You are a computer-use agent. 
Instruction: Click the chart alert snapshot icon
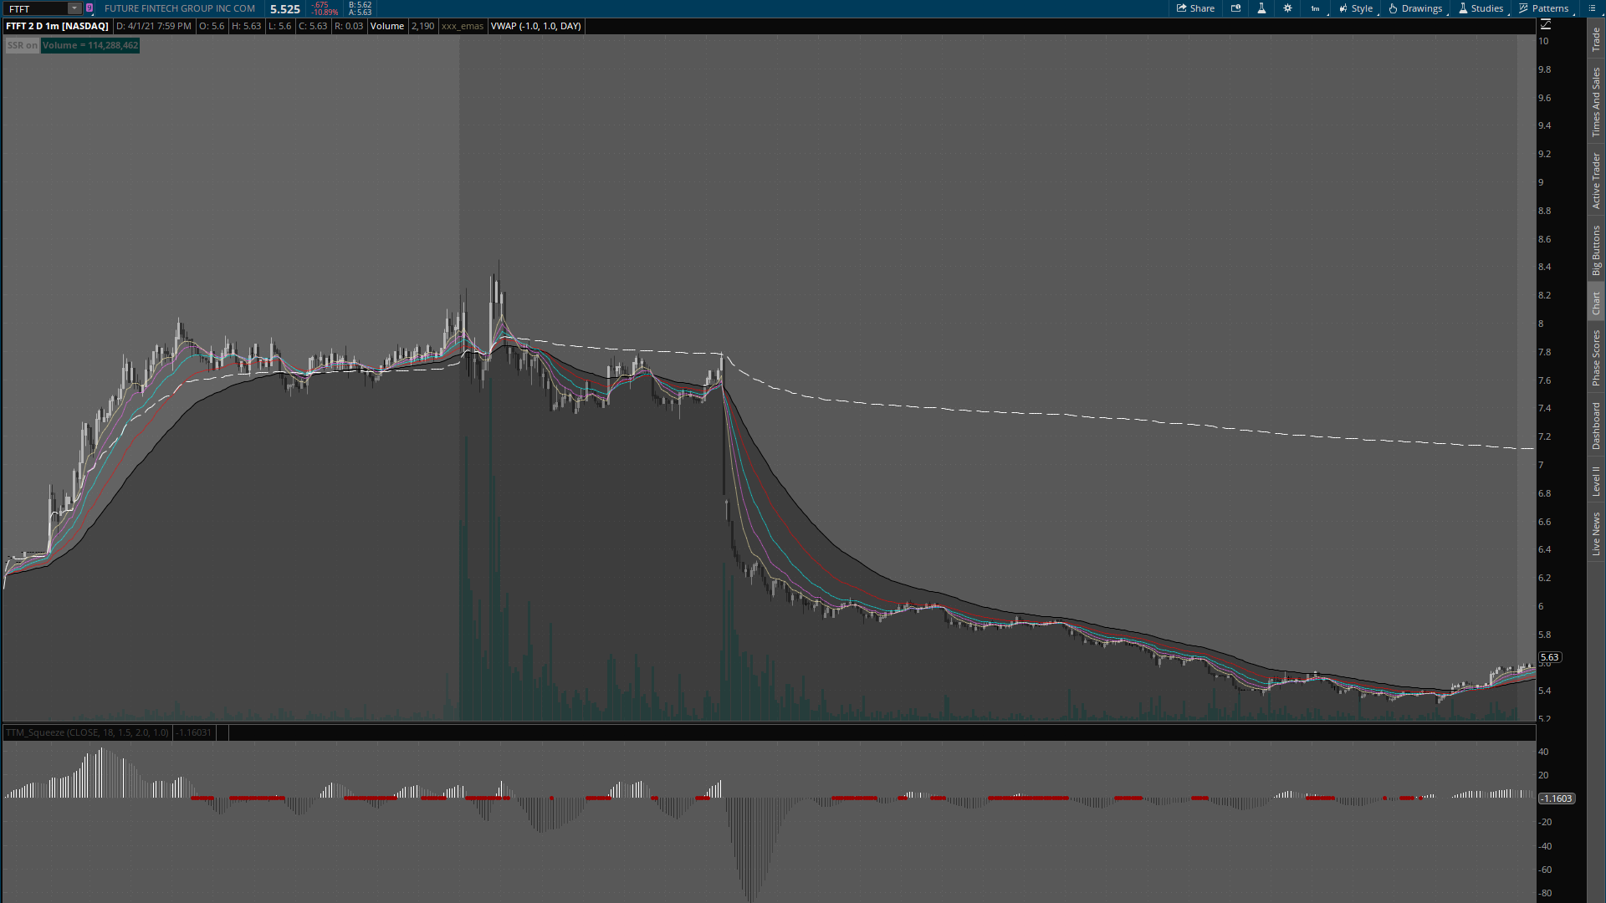[x=1235, y=8]
